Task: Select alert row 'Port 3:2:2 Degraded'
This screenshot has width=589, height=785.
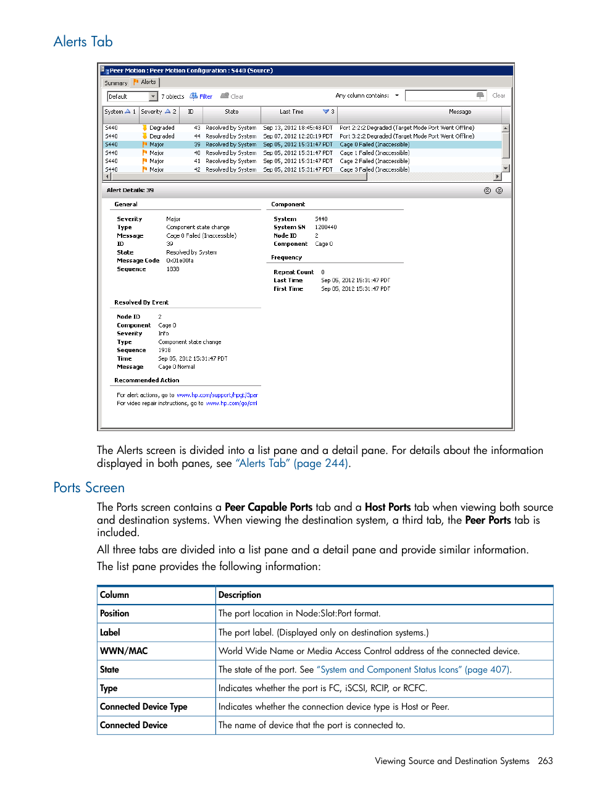Action: 302,136
